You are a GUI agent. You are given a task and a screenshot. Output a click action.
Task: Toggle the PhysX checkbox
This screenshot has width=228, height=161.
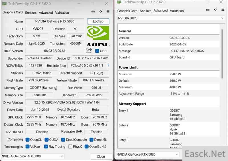[x=70, y=146]
